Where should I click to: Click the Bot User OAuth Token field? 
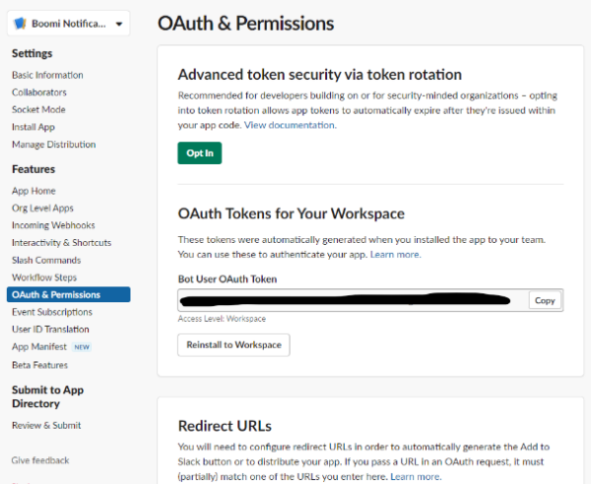click(x=353, y=300)
